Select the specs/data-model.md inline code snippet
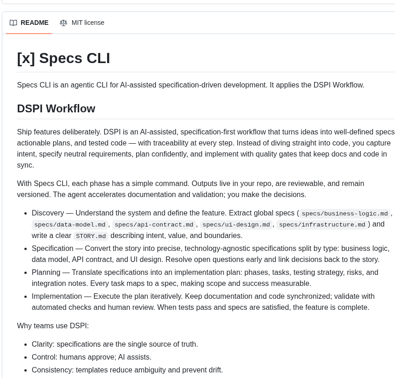 coord(69,225)
